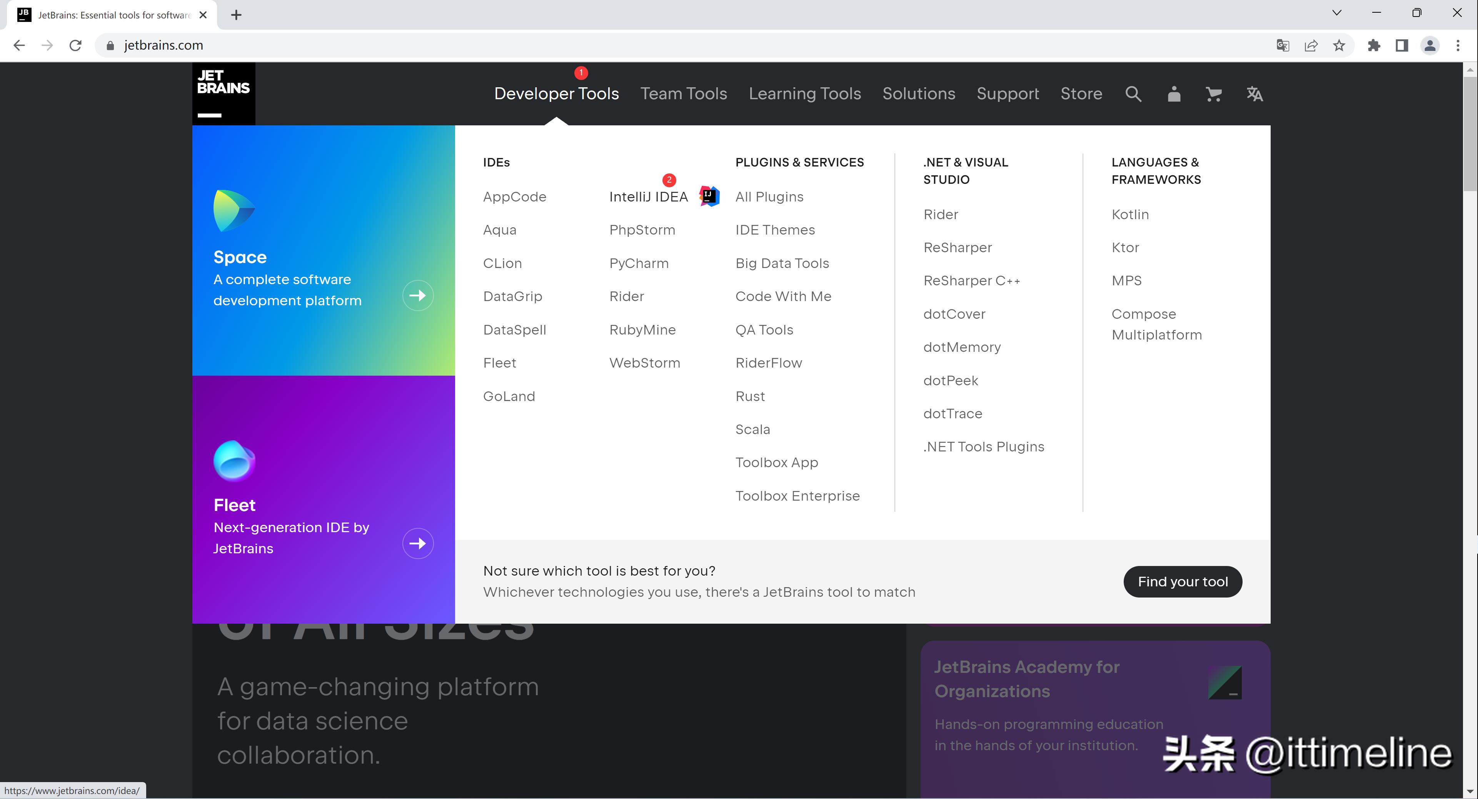Open RiderFlow link

[x=768, y=363]
